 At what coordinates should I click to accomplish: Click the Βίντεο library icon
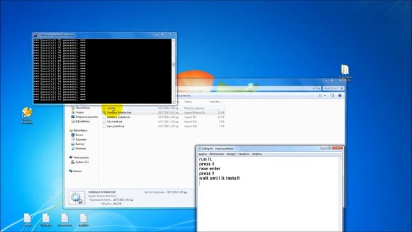tap(73, 135)
